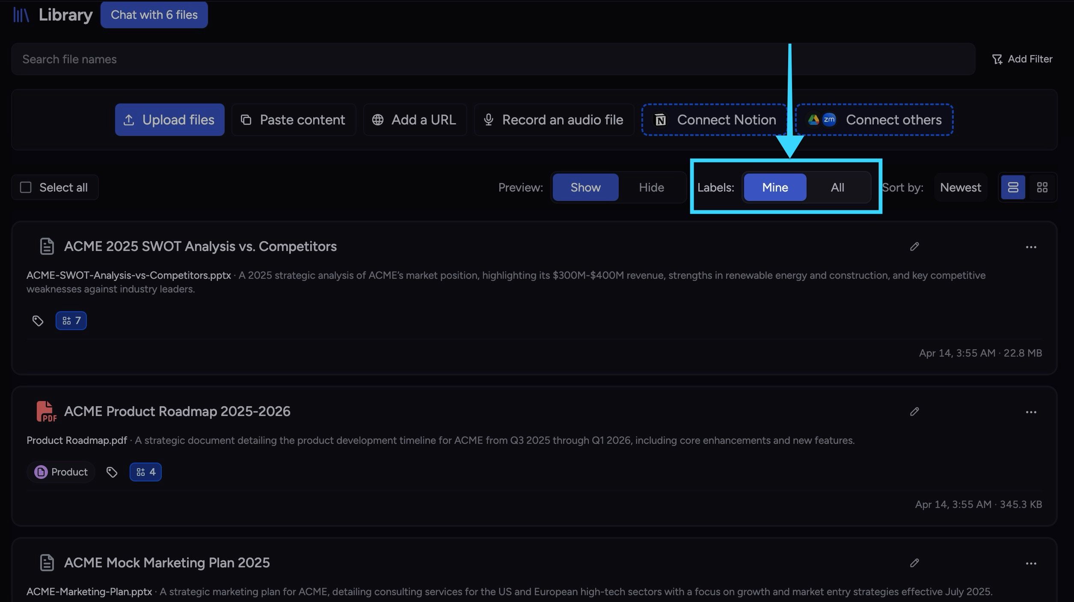Screen dimensions: 1074x602
Task: Edit the Product Roadmap file title
Action: (914, 412)
